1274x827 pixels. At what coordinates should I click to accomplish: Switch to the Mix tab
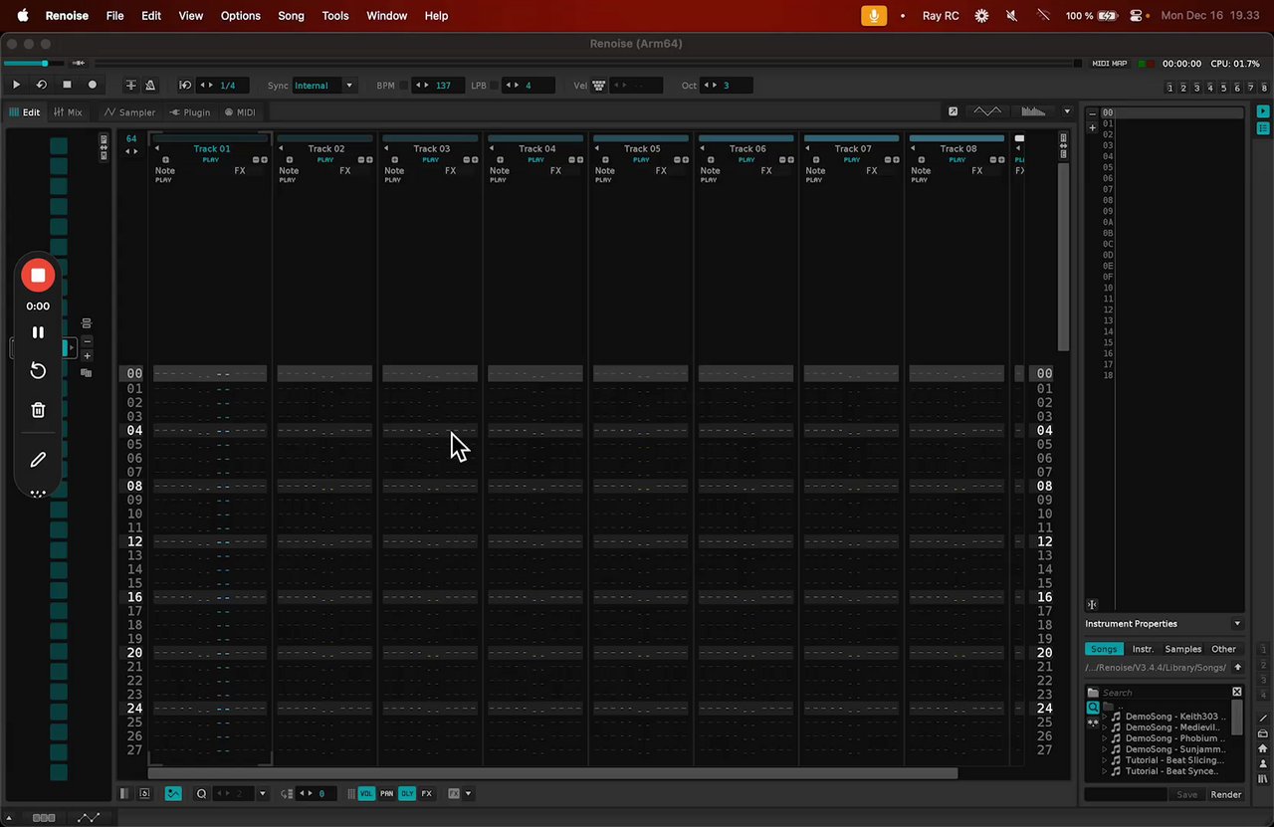point(69,112)
